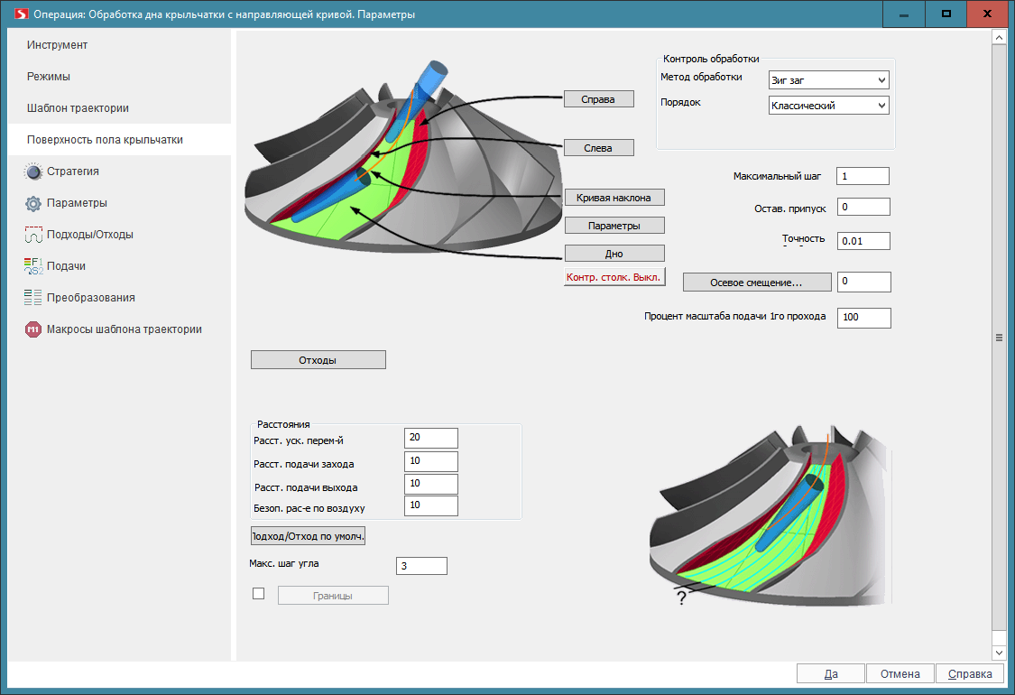The width and height of the screenshot is (1015, 695).
Task: Open Преобразования section label
Action: tap(90, 298)
